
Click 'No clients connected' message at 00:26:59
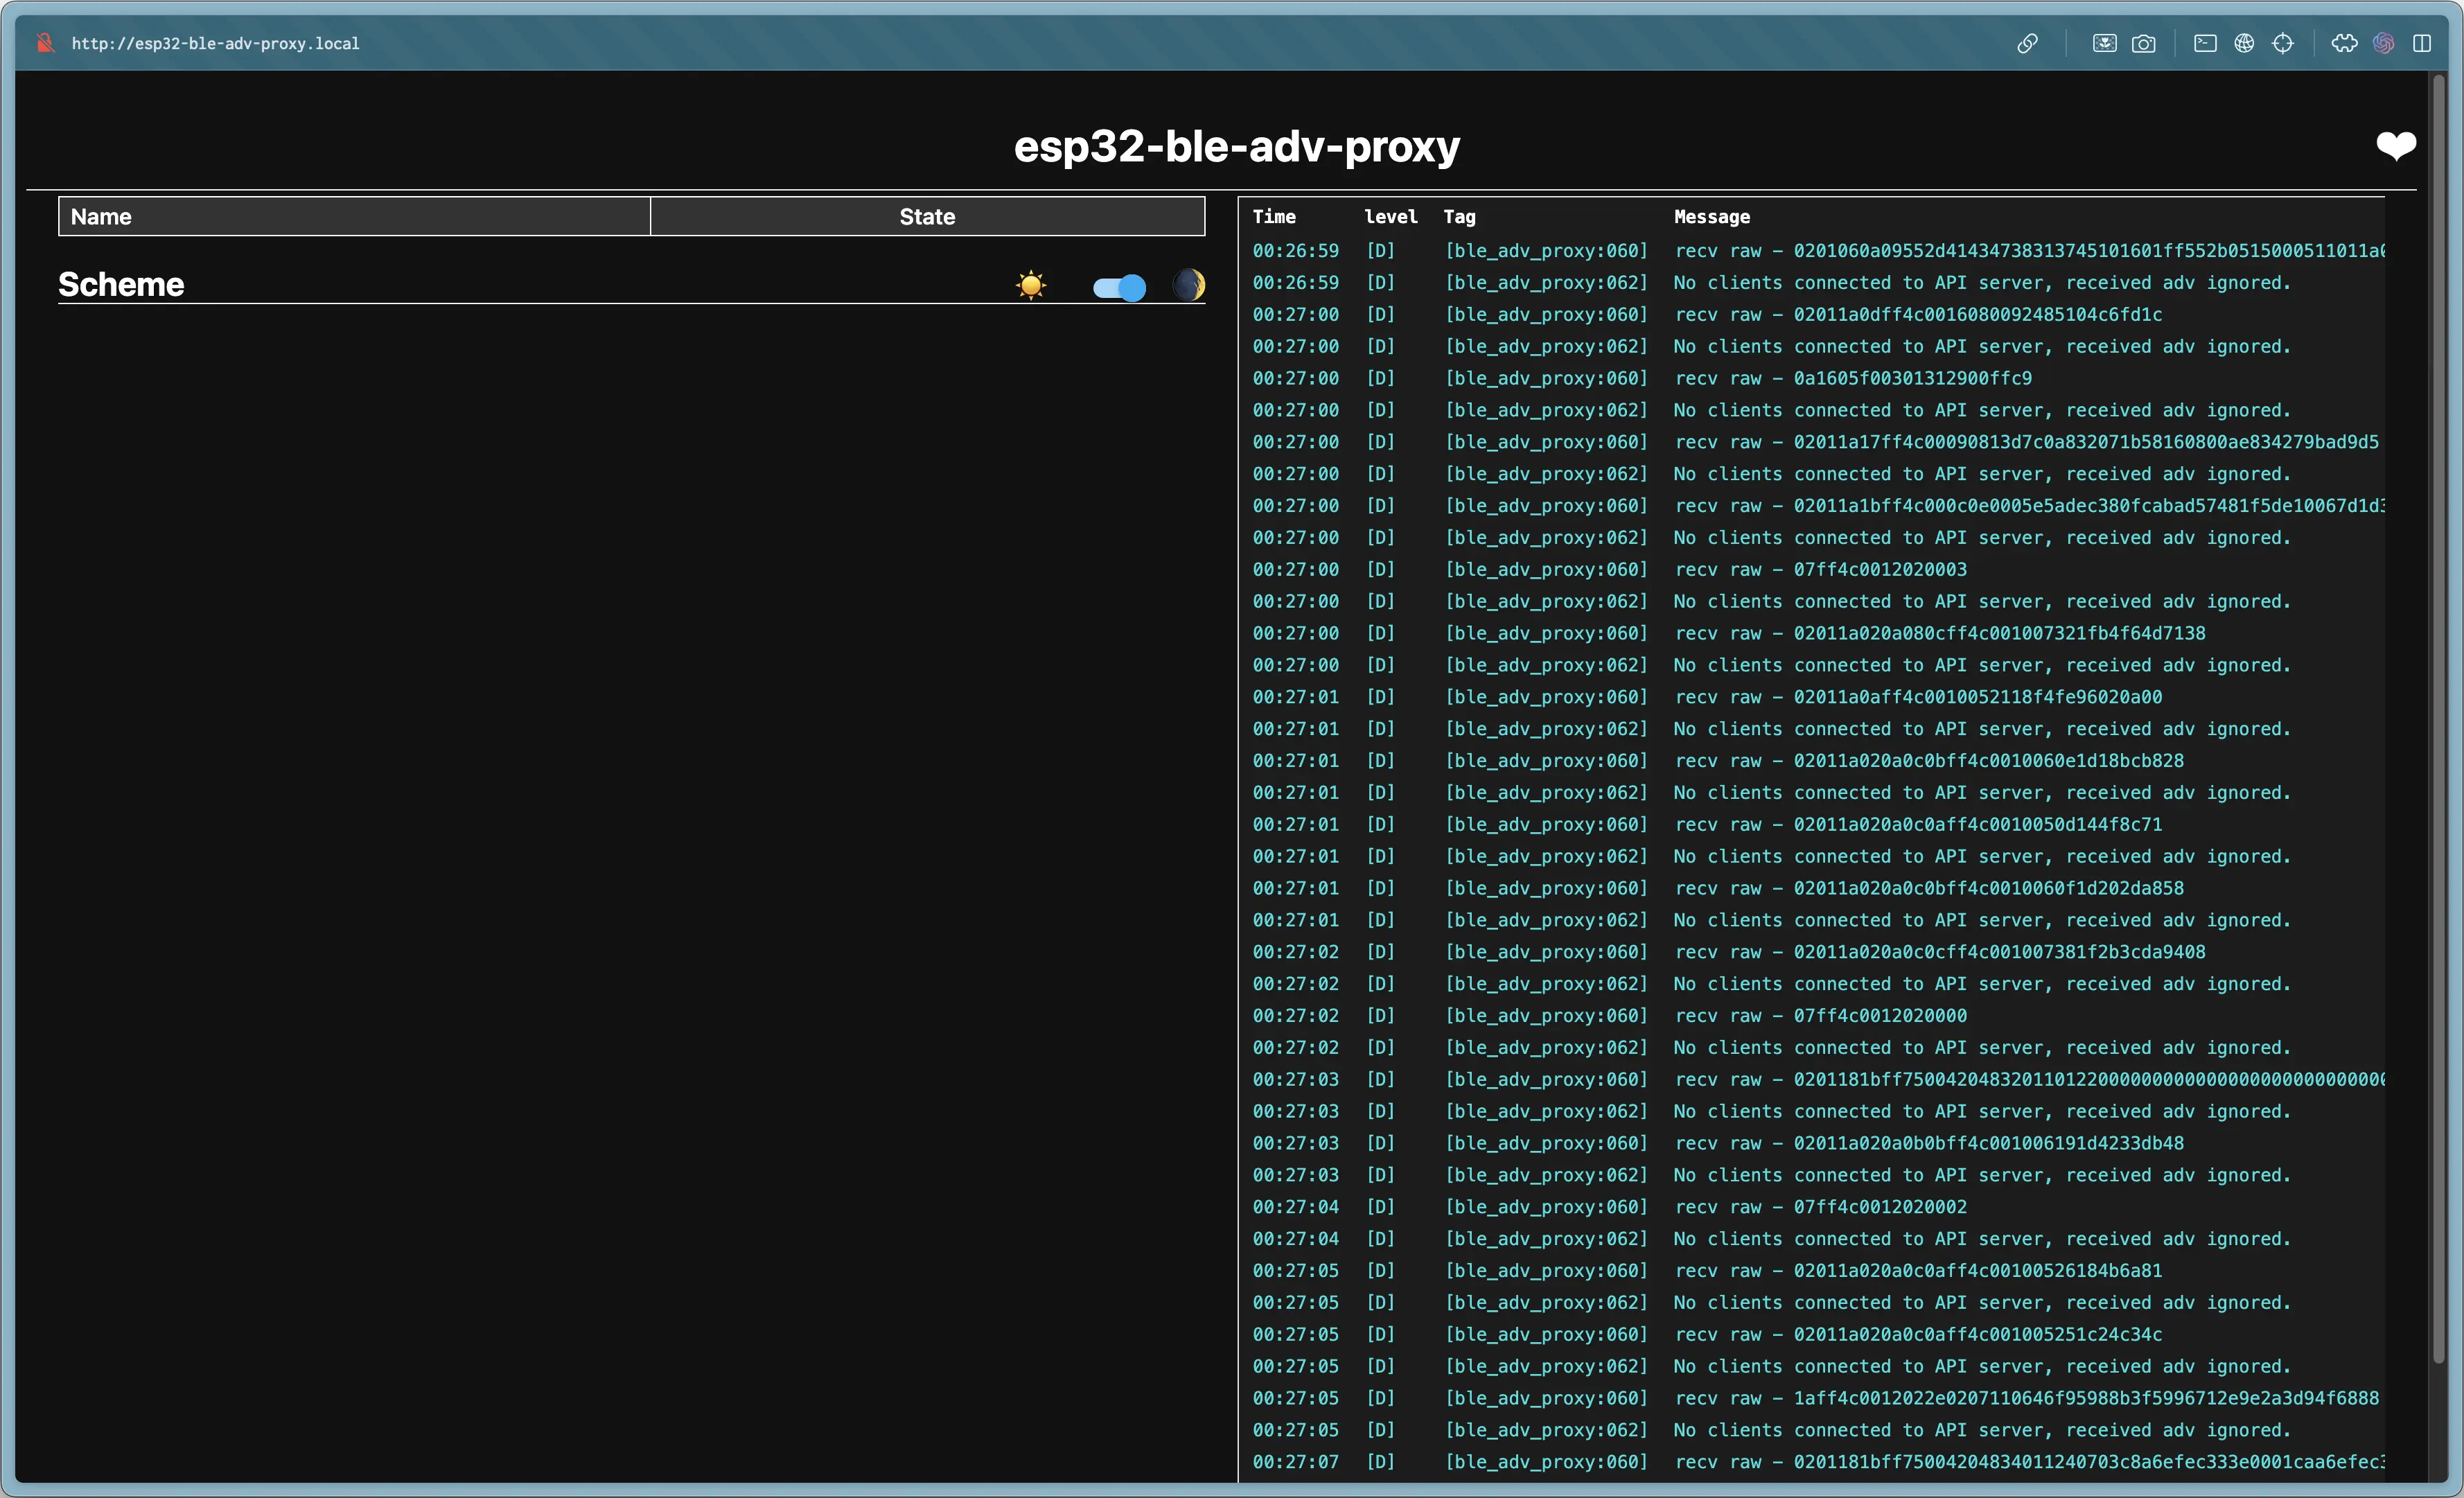pos(1982,283)
